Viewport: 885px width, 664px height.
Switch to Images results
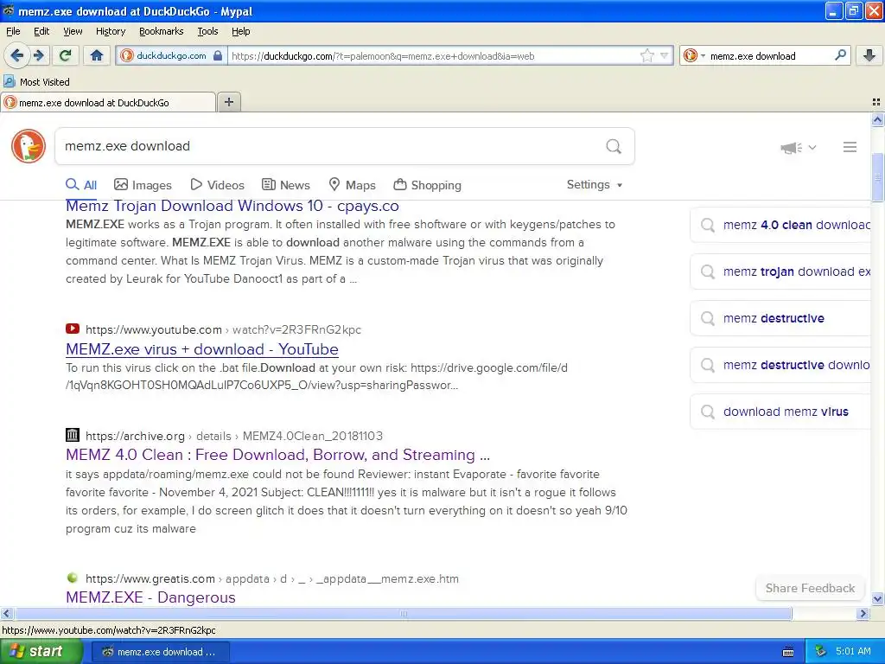(x=143, y=185)
